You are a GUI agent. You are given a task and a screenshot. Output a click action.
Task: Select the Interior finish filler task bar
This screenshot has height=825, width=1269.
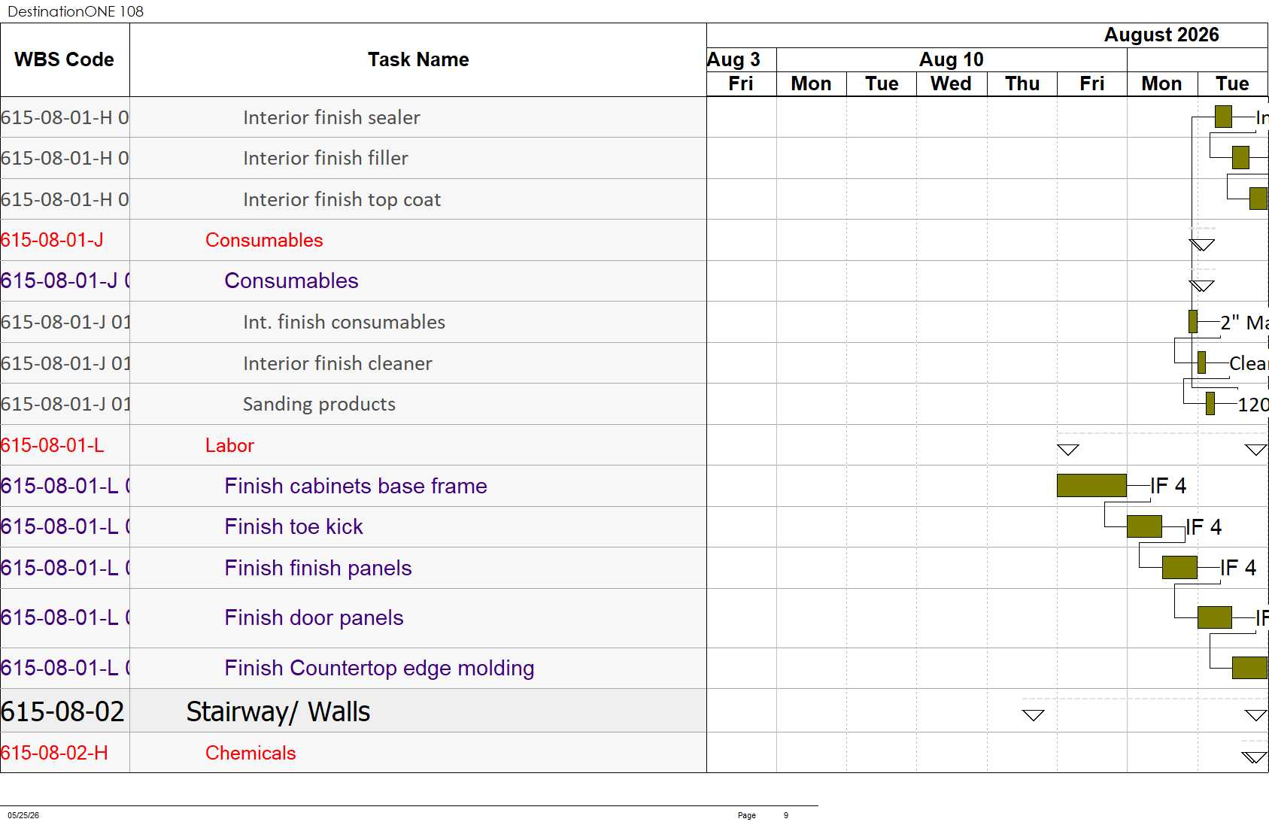point(1240,157)
